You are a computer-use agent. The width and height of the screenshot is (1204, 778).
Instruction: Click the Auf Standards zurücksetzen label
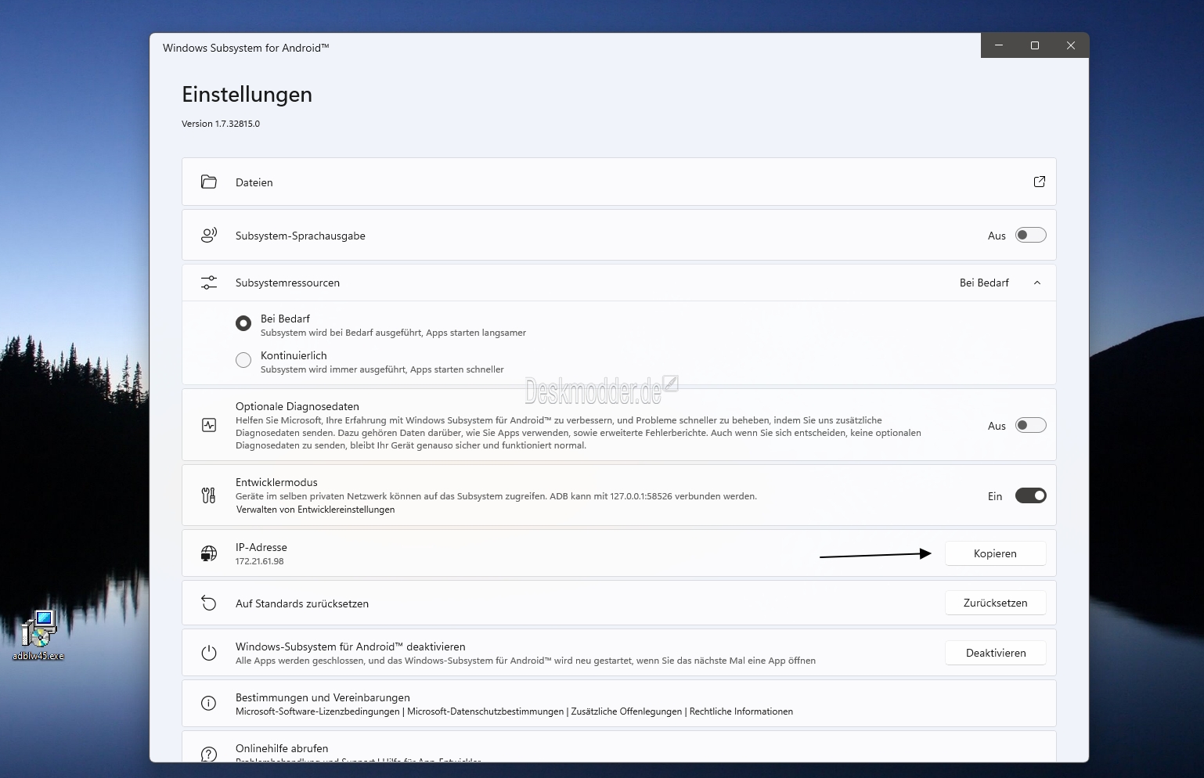302,603
